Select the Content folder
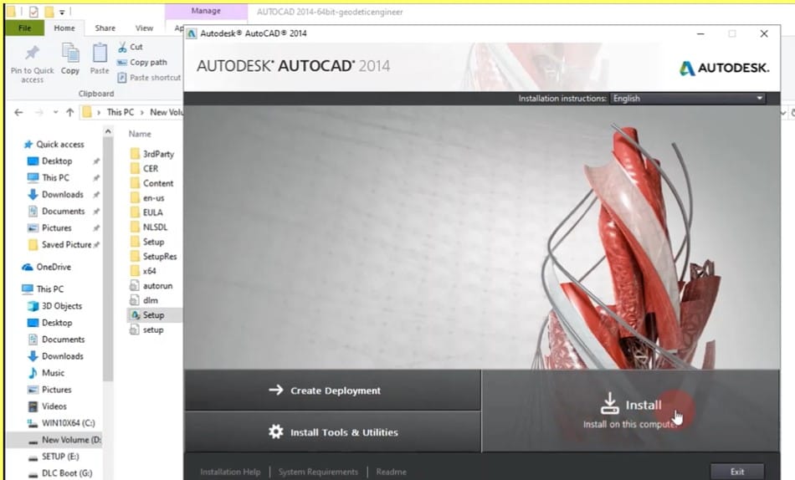The height and width of the screenshot is (480, 795). (157, 183)
